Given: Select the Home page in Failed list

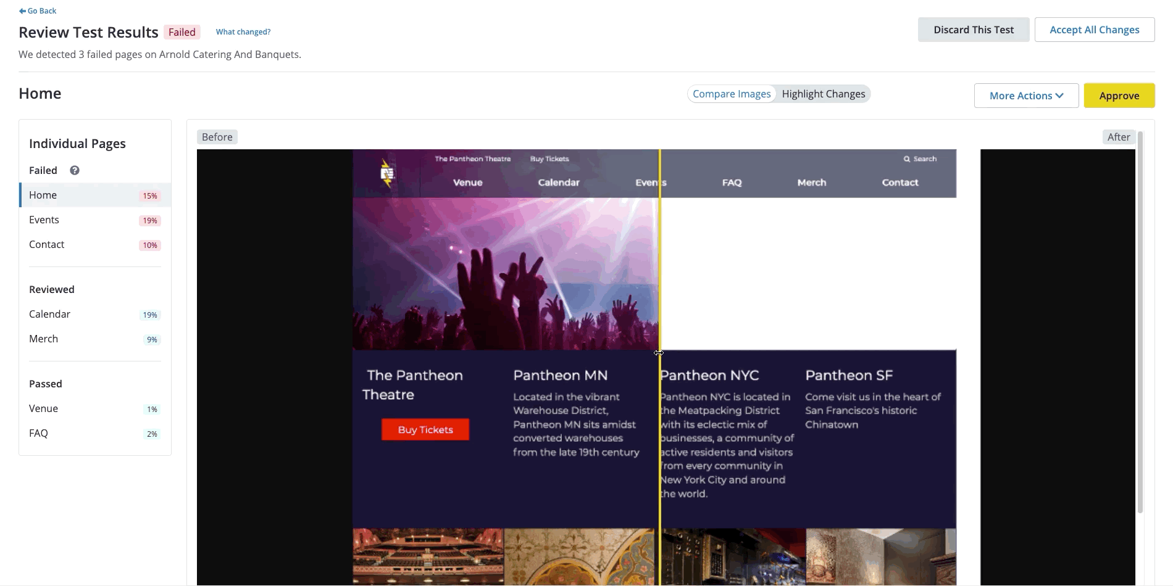Looking at the screenshot, I should 95,195.
